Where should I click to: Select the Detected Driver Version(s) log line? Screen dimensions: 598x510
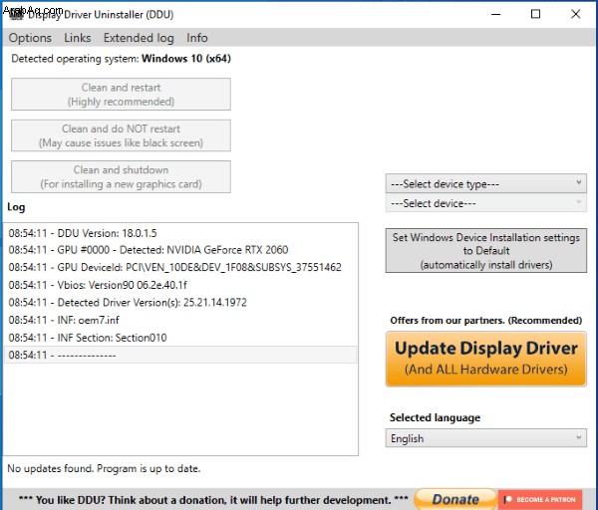tap(180, 302)
